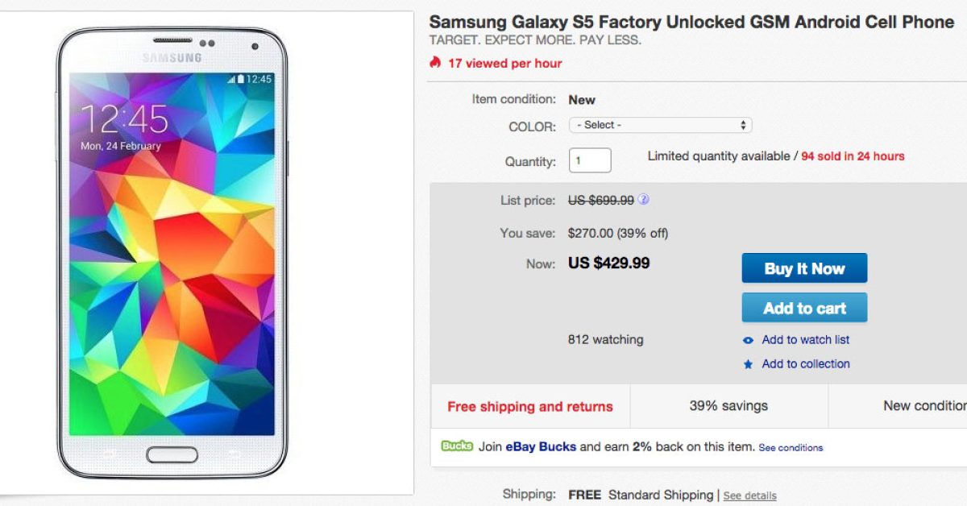Viewport: 967px width, 506px height.
Task: Select the Free shipping and returns tab
Action: click(x=530, y=406)
